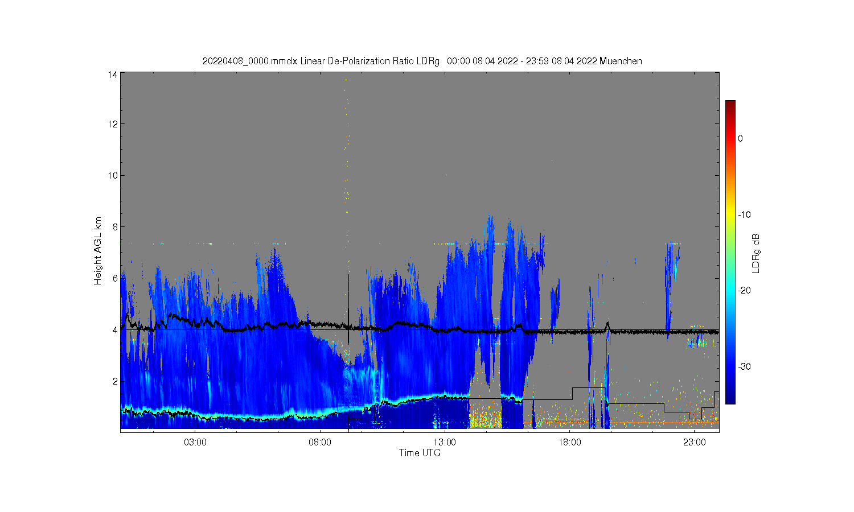Click the 18:00 time tick label
The image size is (854, 512).
[x=569, y=442]
